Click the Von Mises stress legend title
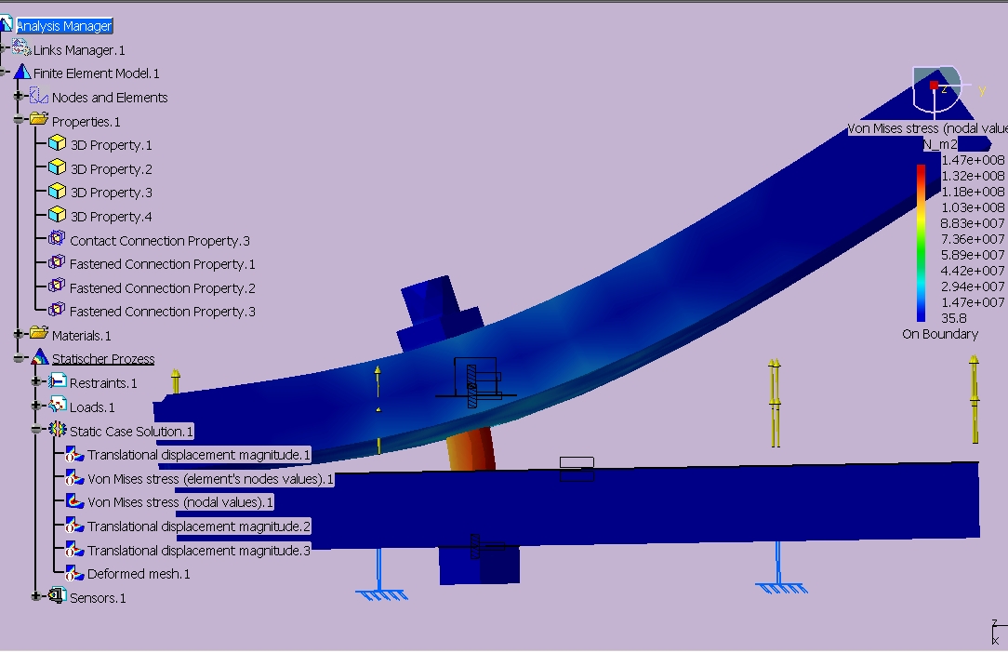Viewport: 1008px width, 653px height. pos(927,128)
